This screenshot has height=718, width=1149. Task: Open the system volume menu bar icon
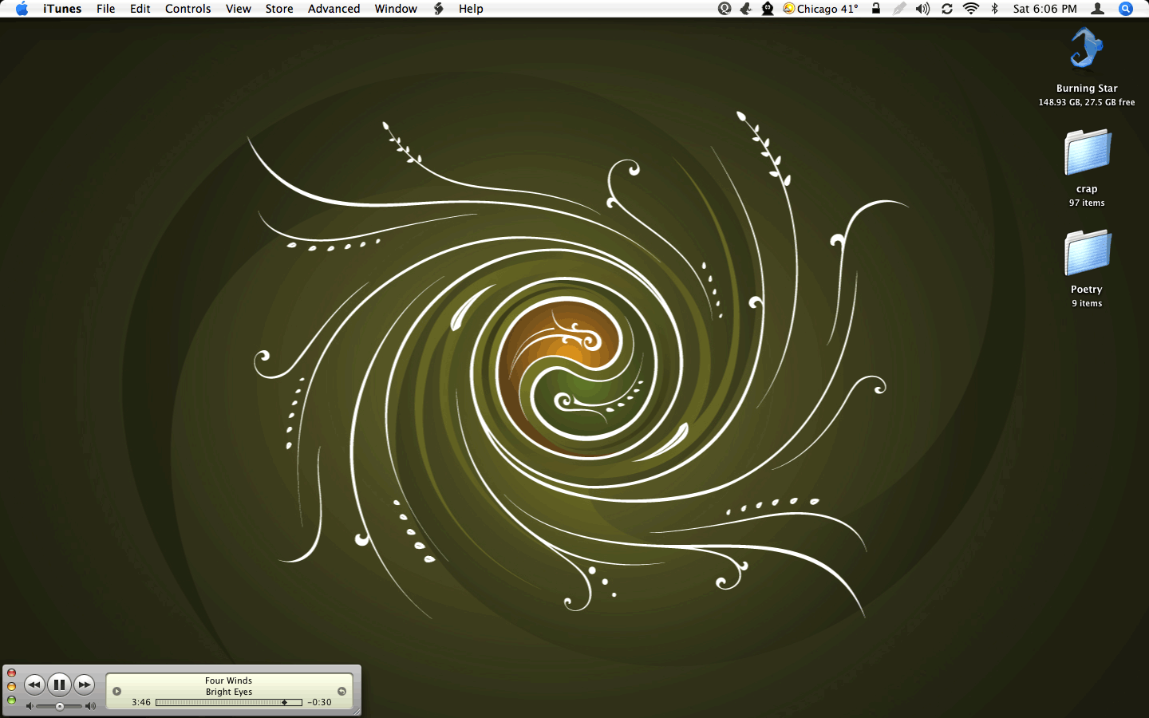click(923, 9)
